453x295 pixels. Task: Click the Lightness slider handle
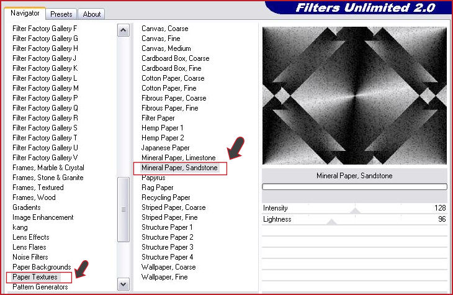click(332, 222)
